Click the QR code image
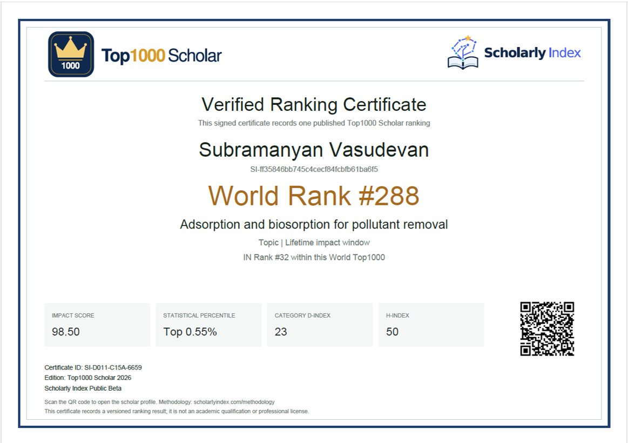 (x=547, y=329)
